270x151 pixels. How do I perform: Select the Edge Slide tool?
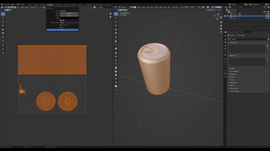(116, 78)
